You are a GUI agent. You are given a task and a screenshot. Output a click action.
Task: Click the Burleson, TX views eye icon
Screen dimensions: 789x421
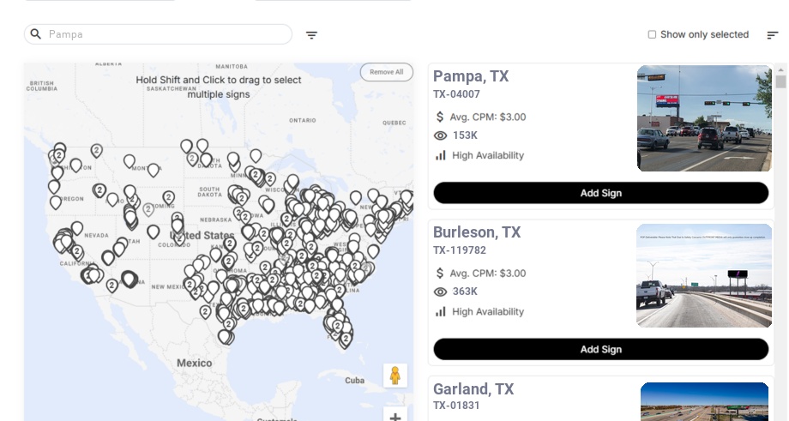[440, 292]
